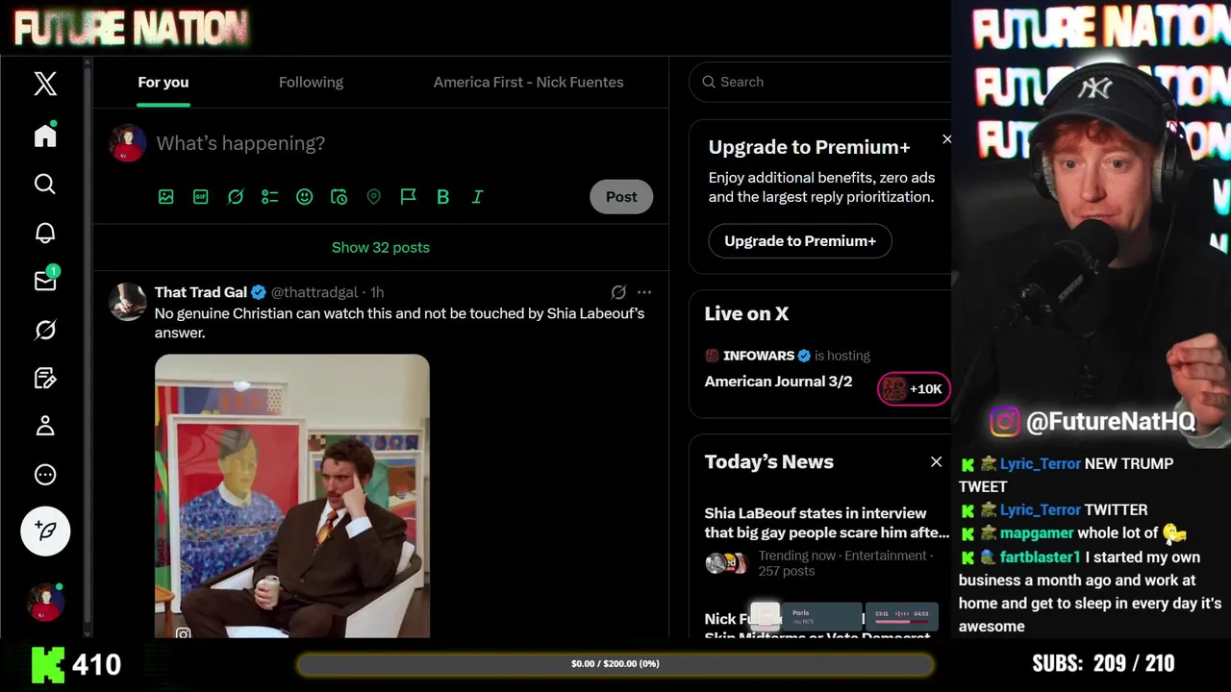
Task: Click the @thattradgal handle
Action: point(314,292)
